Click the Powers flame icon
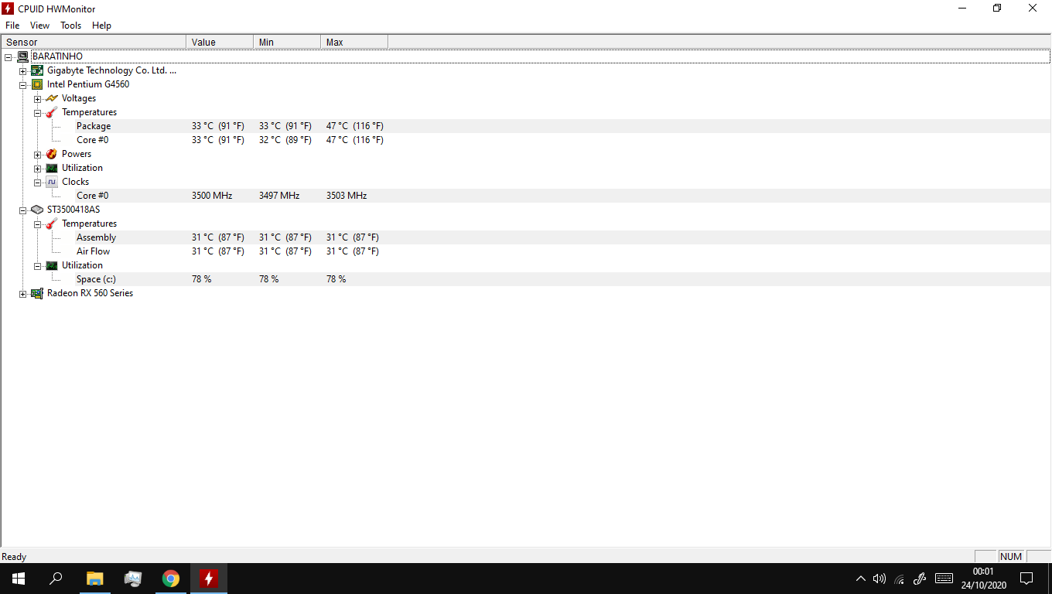 pos(52,154)
